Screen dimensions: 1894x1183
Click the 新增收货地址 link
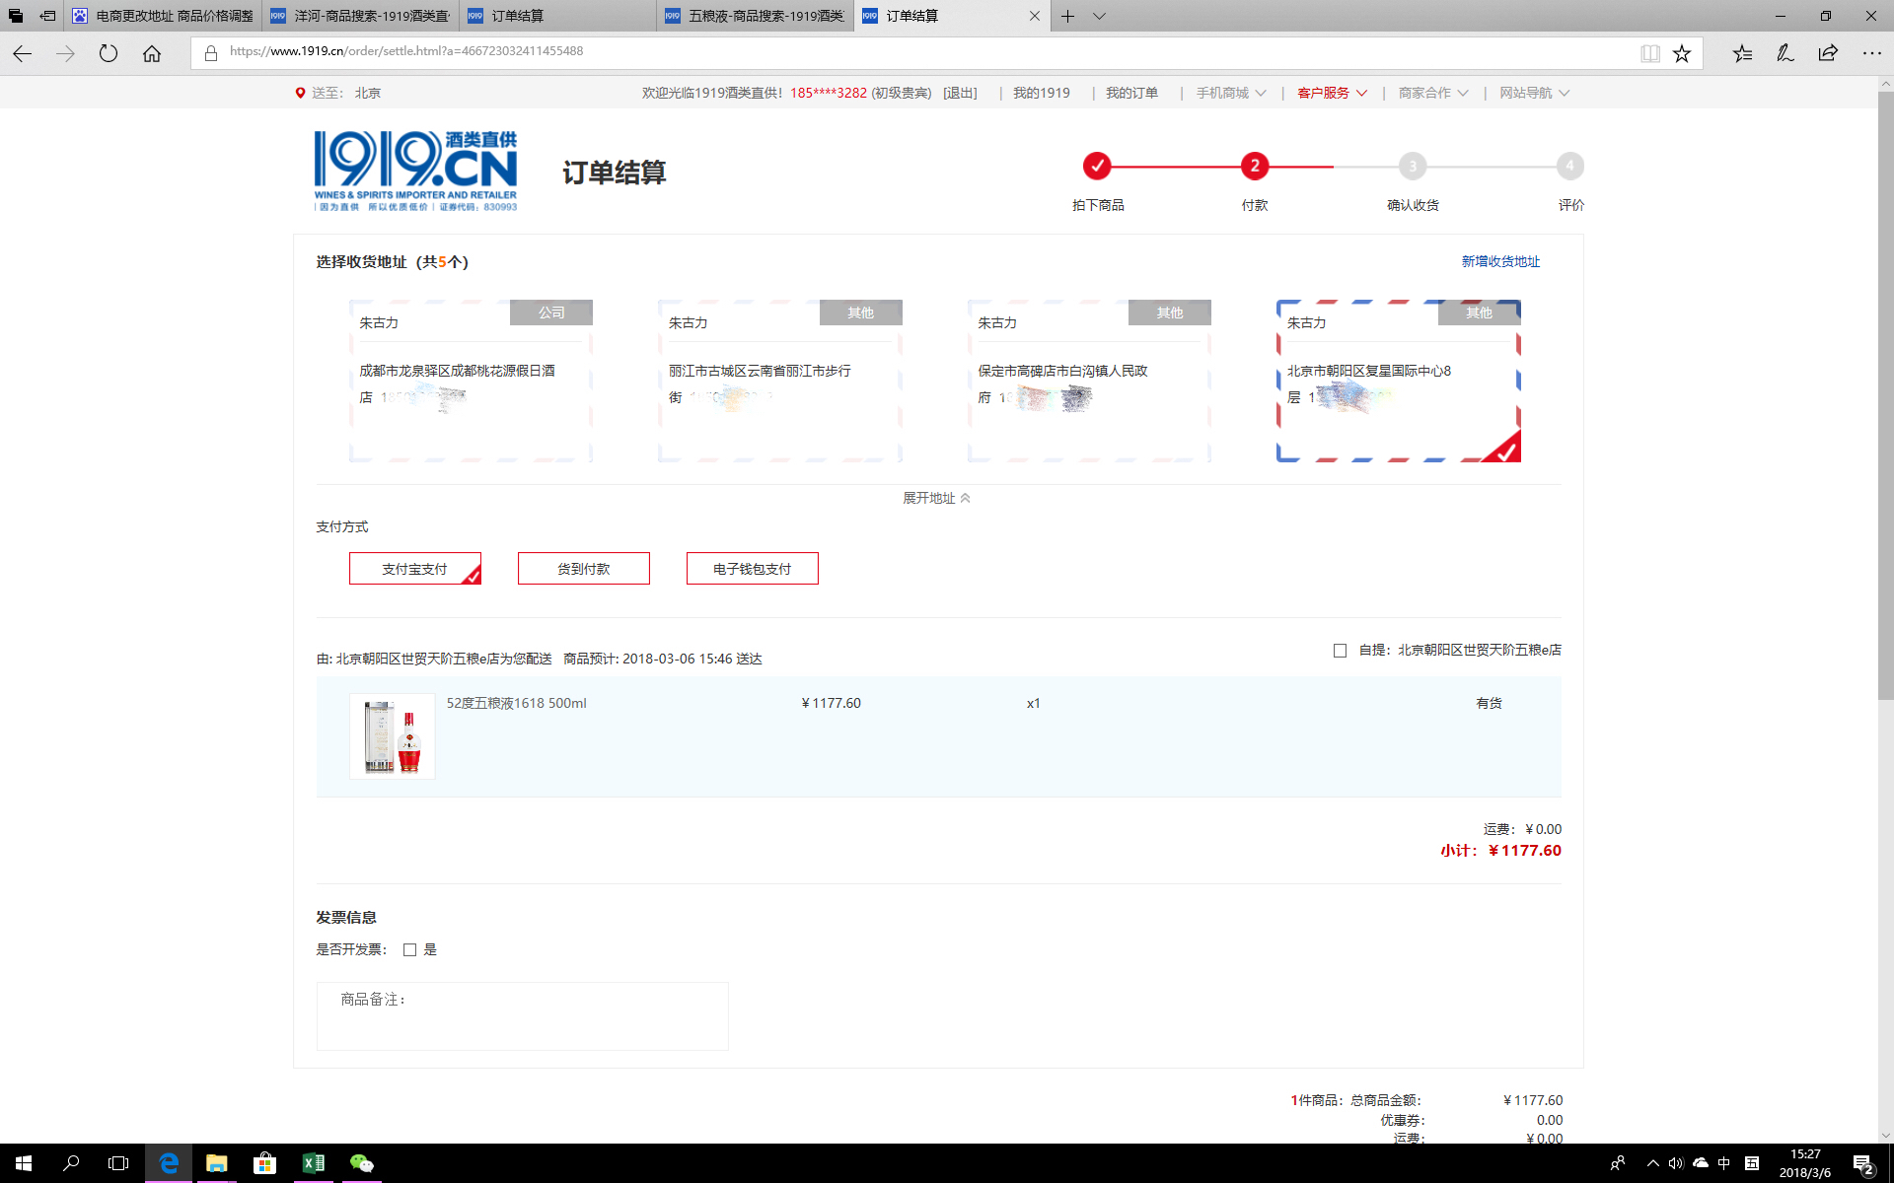pos(1499,261)
